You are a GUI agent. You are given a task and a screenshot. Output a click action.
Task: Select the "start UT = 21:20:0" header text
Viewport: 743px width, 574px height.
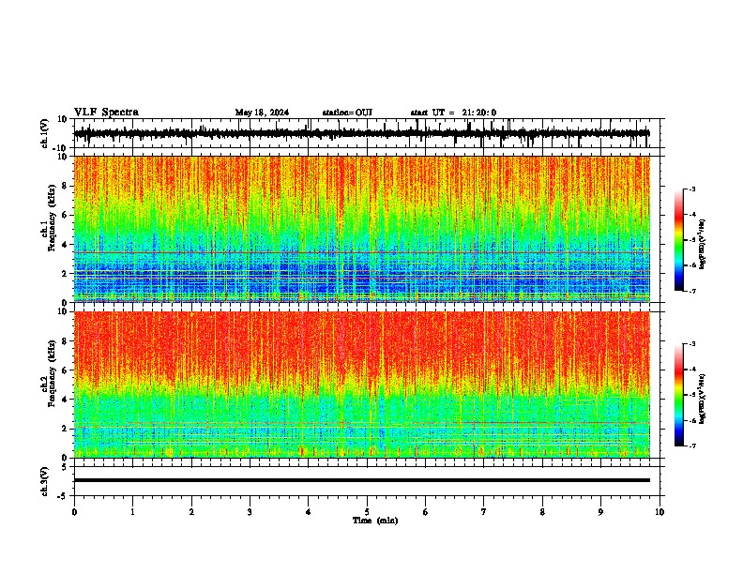(x=453, y=113)
